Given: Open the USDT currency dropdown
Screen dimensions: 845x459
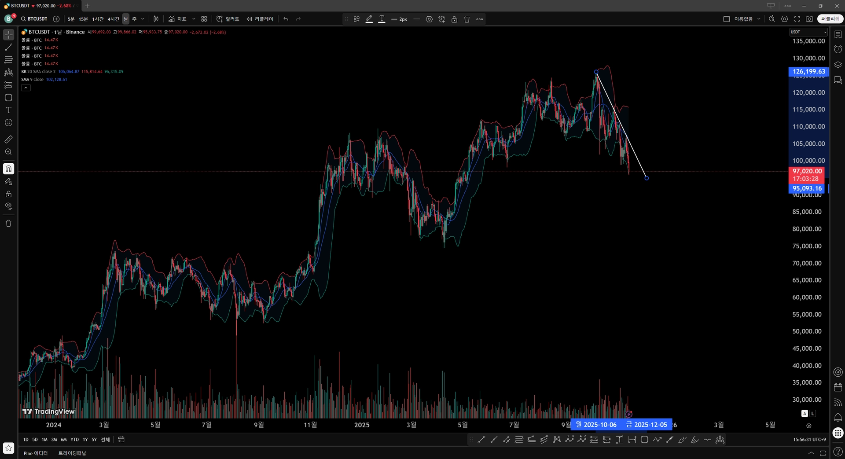Looking at the screenshot, I should (x=808, y=32).
